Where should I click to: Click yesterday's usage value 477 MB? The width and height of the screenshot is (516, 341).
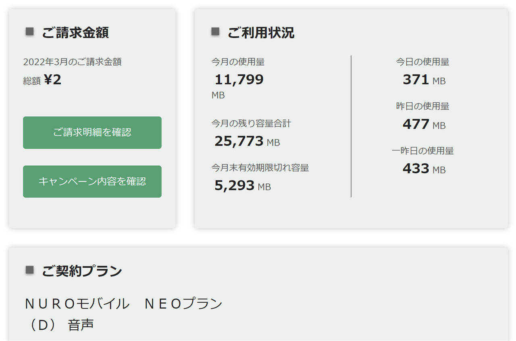424,125
